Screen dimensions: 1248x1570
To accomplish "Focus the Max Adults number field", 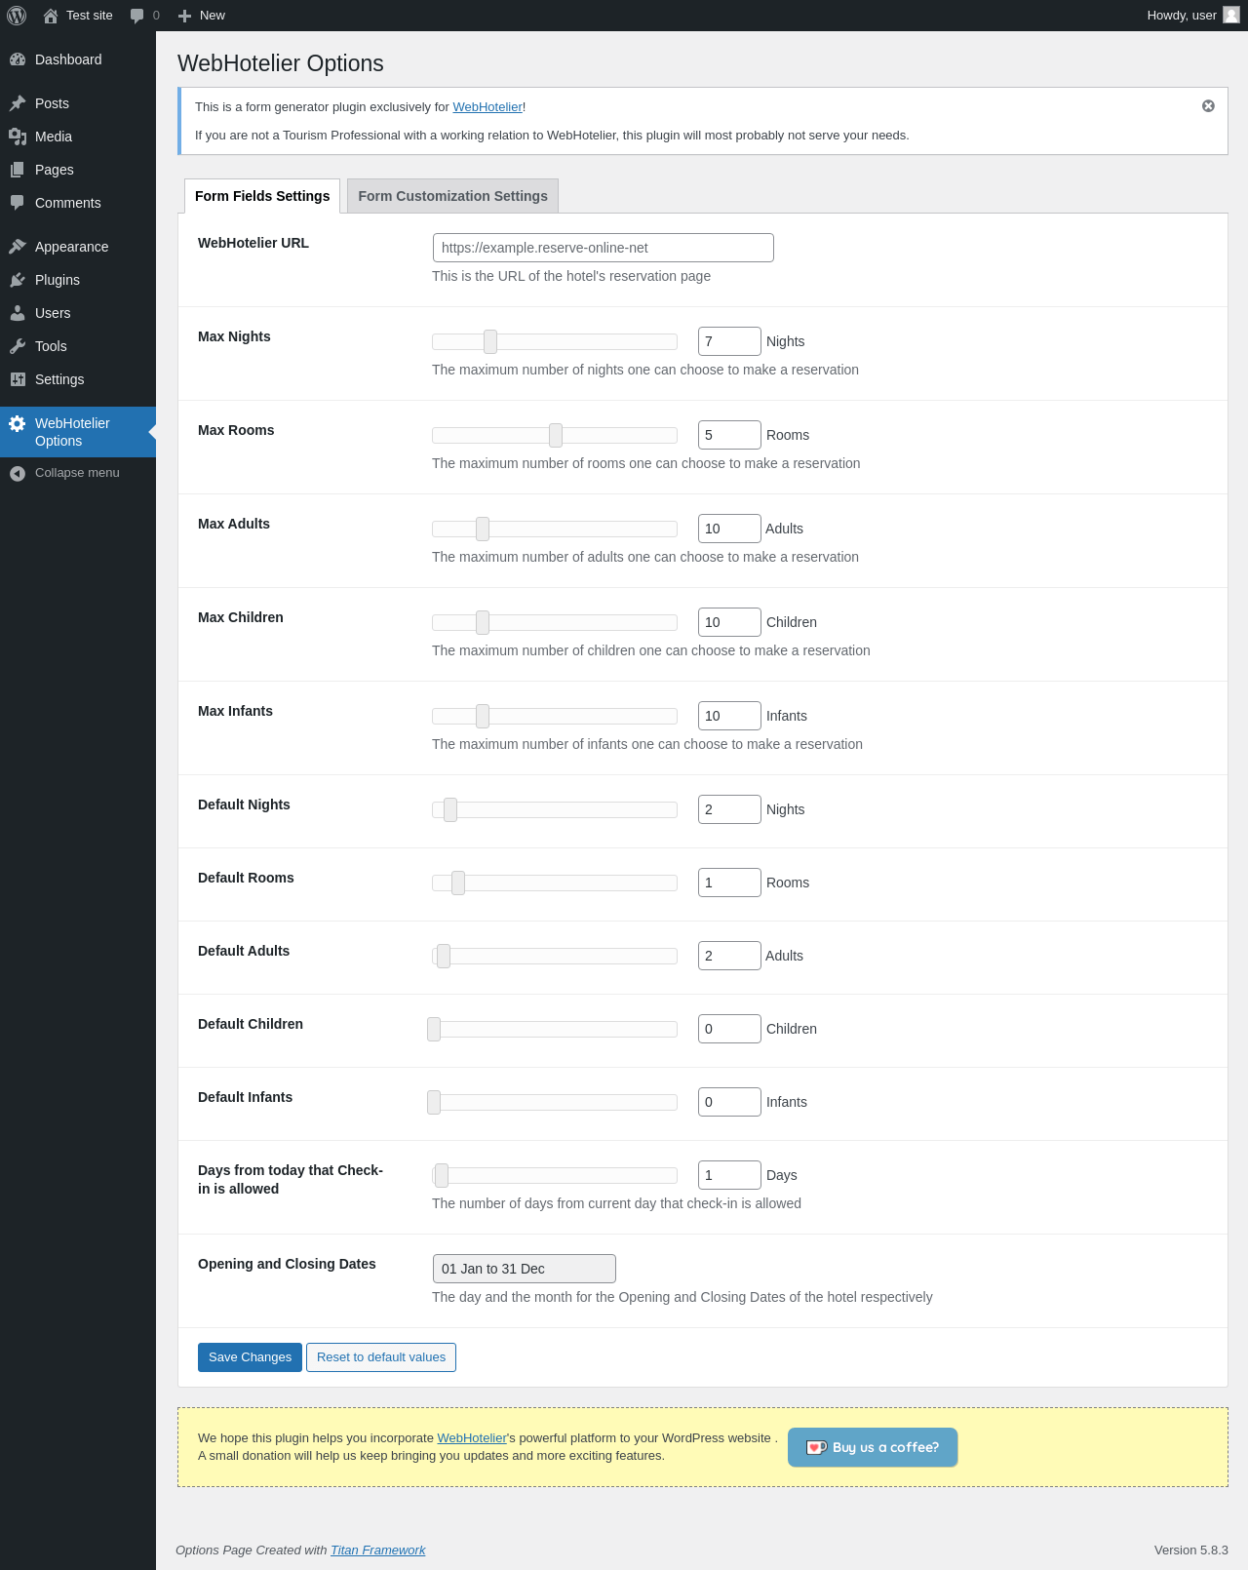I will 729,529.
